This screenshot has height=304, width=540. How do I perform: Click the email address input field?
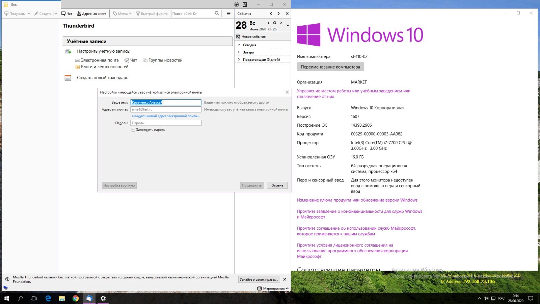tap(166, 109)
